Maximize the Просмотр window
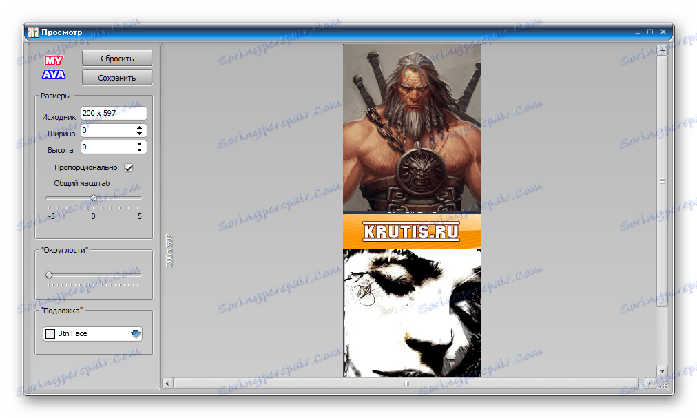Viewport: 697px width, 418px height. coord(650,32)
